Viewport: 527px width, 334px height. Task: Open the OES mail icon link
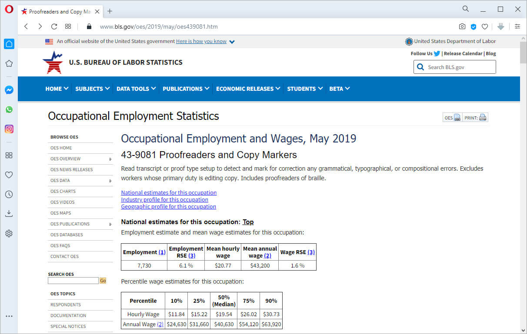tap(457, 118)
